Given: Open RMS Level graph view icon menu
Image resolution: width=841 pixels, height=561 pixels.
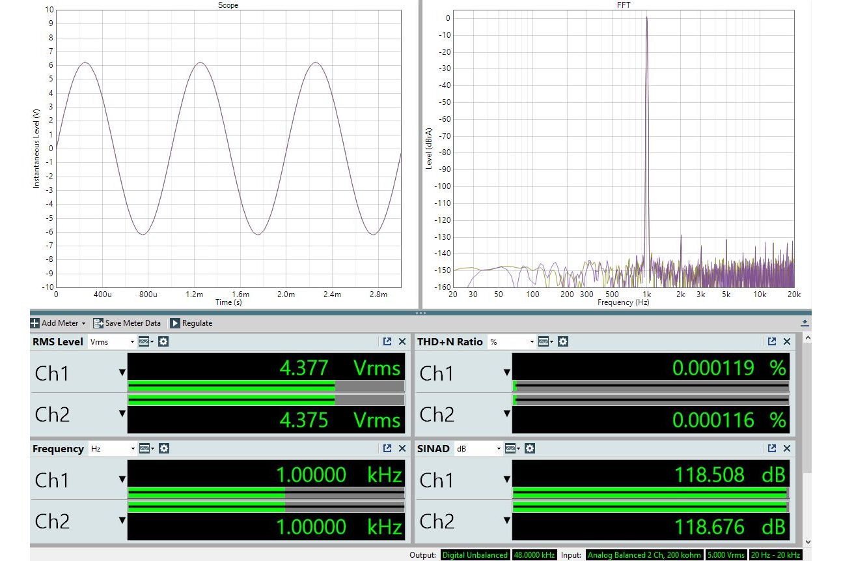Looking at the screenshot, I should tap(146, 341).
